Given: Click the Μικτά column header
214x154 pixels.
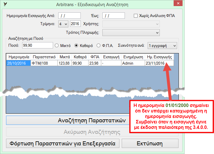Looking at the screenshot, I should [65, 57].
